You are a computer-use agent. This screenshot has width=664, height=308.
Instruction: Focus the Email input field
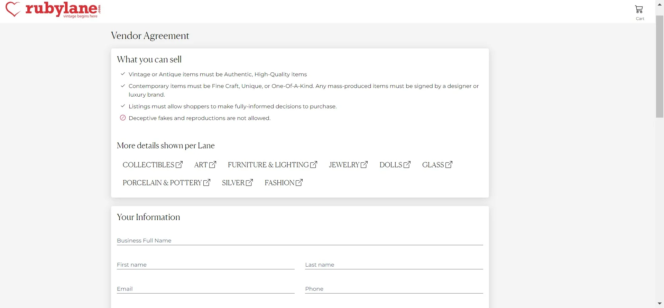pos(206,289)
